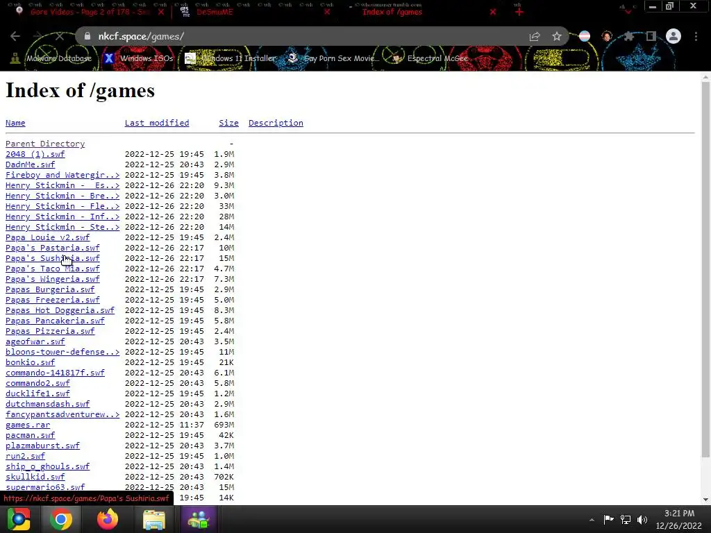Open plazmaburst.swf
This screenshot has height=533, width=711.
42,446
